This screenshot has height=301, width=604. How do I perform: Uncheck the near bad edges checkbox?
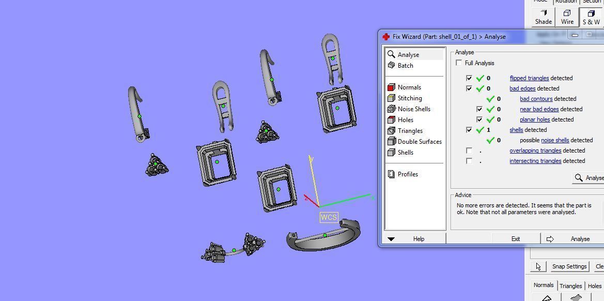pyautogui.click(x=479, y=109)
